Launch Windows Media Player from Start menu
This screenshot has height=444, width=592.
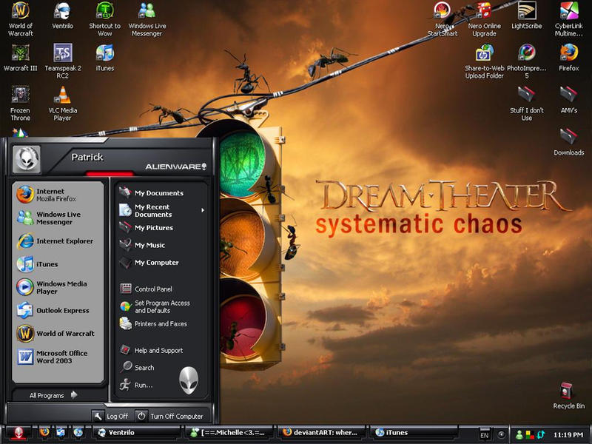pos(58,287)
